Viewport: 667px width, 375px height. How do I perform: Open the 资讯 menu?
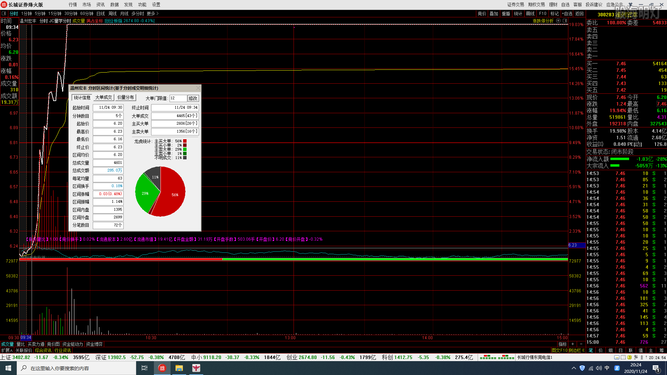[101, 5]
